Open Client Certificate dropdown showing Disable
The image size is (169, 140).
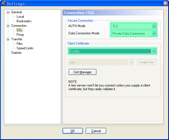pyautogui.click(x=112, y=51)
